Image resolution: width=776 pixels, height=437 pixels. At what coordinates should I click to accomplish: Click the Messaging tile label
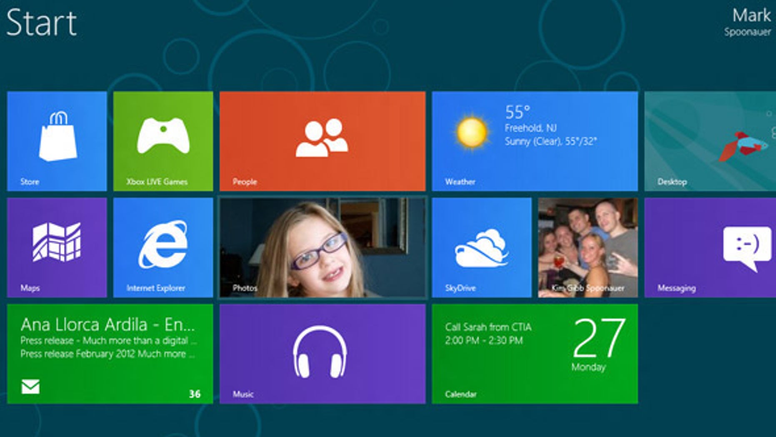(x=676, y=288)
